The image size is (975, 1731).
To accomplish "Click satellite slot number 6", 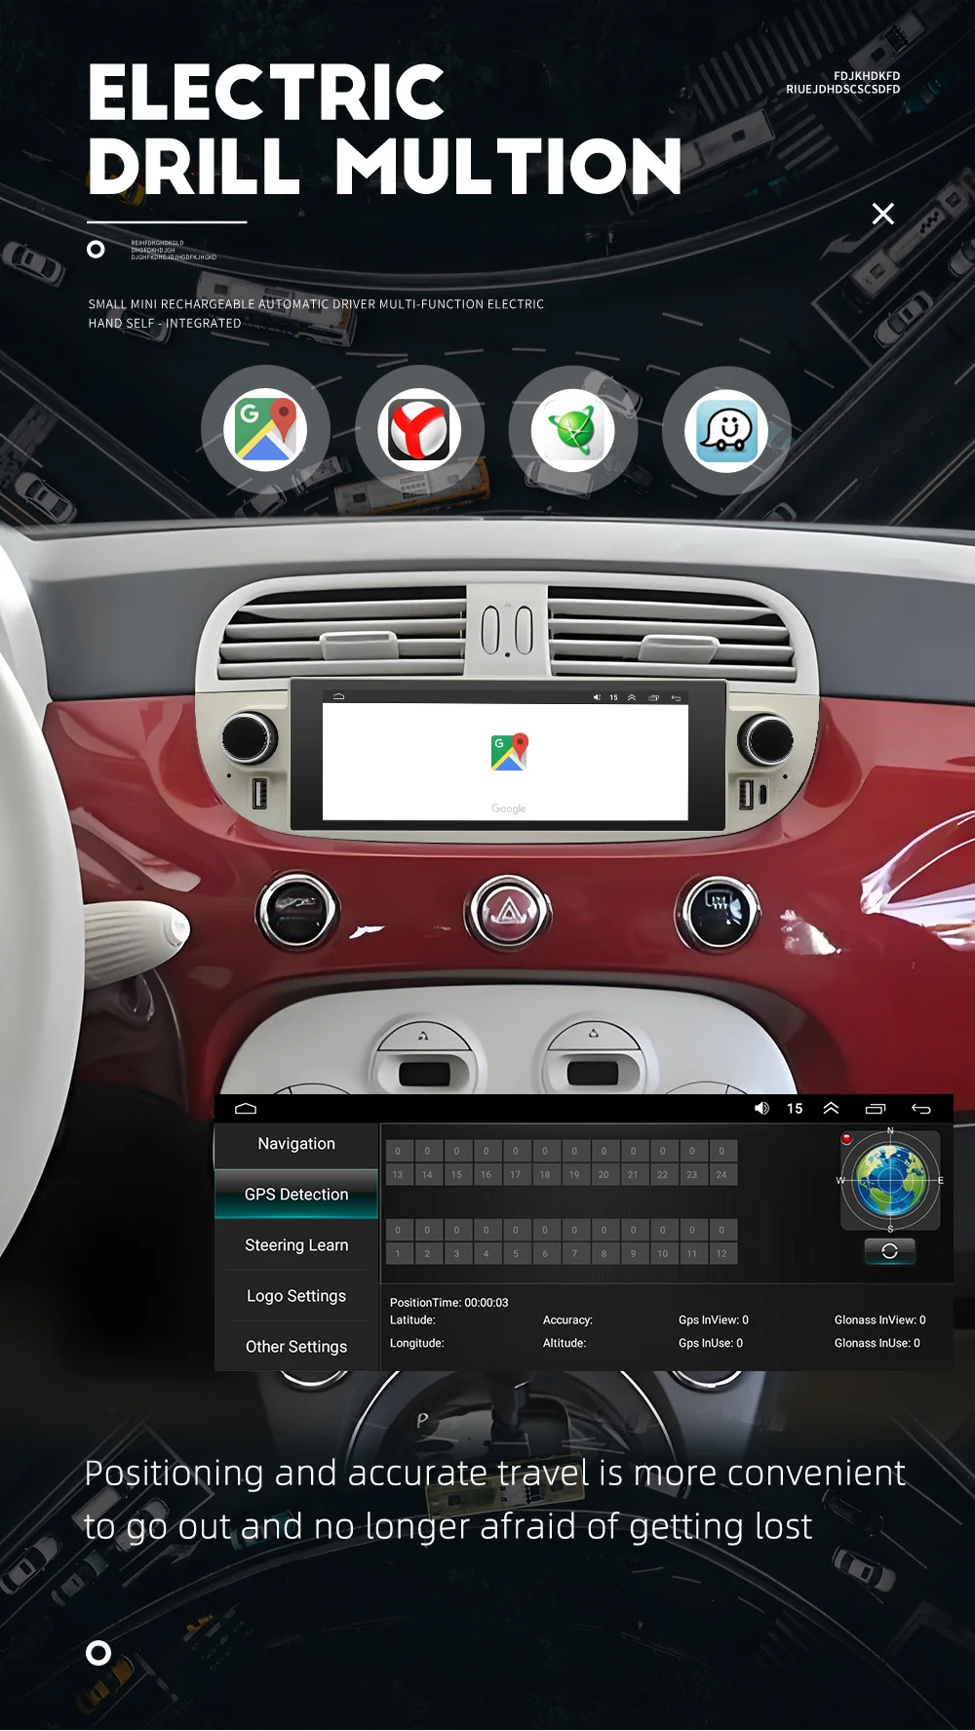I will point(545,1254).
